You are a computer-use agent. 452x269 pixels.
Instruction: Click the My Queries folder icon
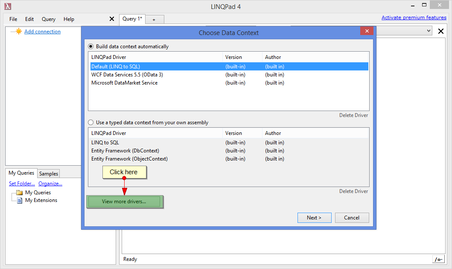click(19, 193)
